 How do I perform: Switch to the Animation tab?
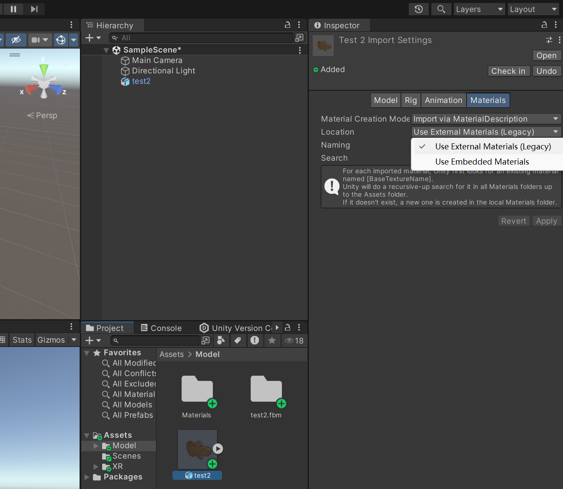(x=444, y=100)
